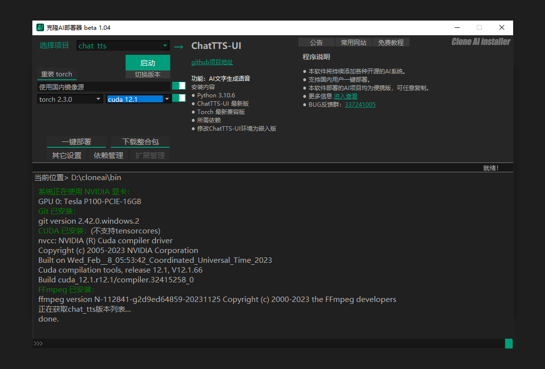545x369 pixels.
Task: Click the 选择项目 label
Action: (54, 46)
